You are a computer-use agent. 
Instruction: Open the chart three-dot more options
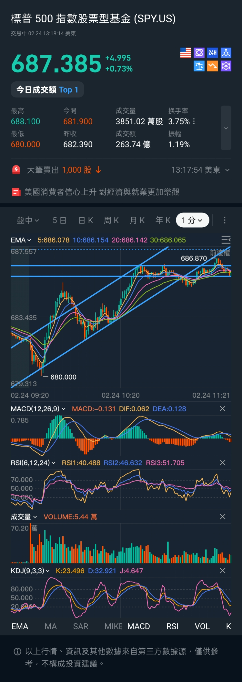point(225,220)
